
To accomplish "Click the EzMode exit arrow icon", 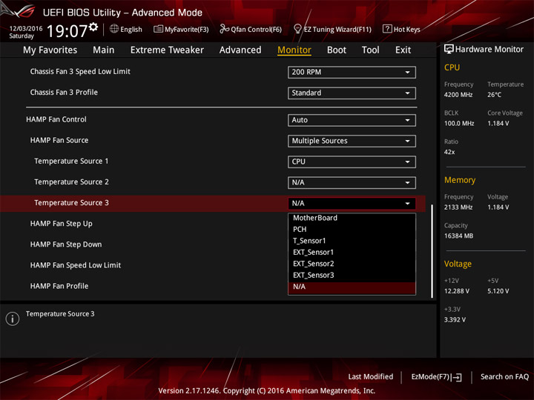I will point(457,377).
